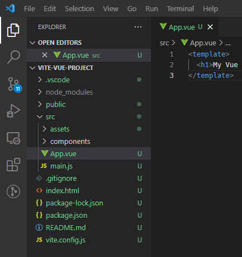The height and width of the screenshot is (257, 242).
Task: Click the U status of App.vue in Open Editors
Action: click(140, 55)
